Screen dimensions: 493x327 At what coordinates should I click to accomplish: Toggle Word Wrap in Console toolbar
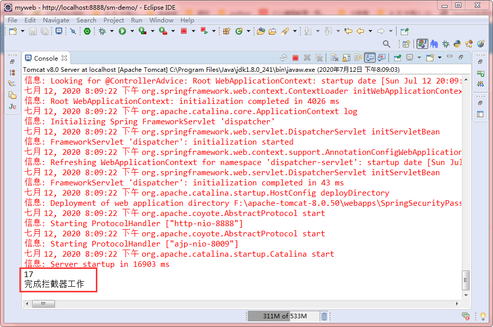click(x=358, y=58)
